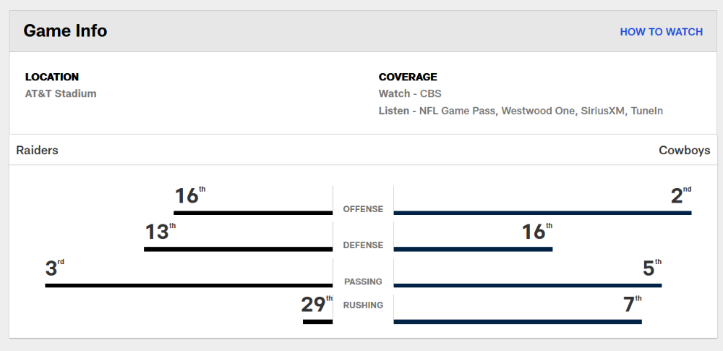This screenshot has height=351, width=723.
Task: Click the COVERAGE section heading
Action: pos(408,77)
